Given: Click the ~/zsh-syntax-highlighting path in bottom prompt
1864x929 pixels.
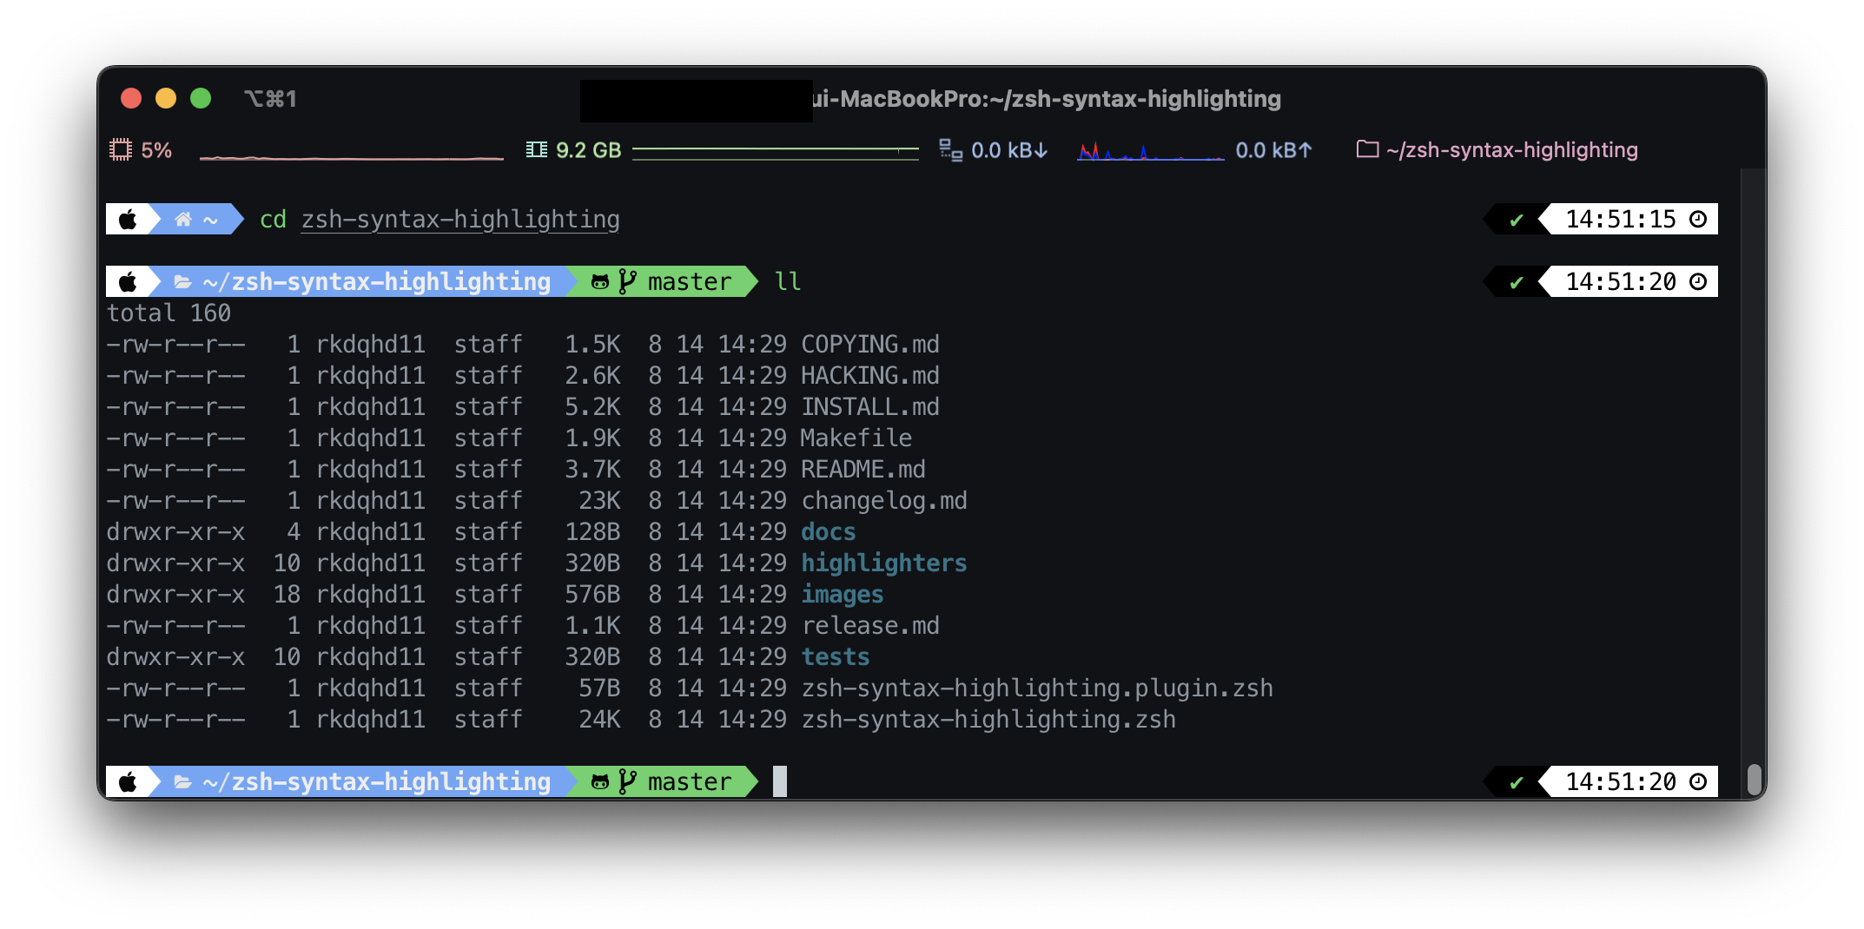Looking at the screenshot, I should (x=377, y=782).
